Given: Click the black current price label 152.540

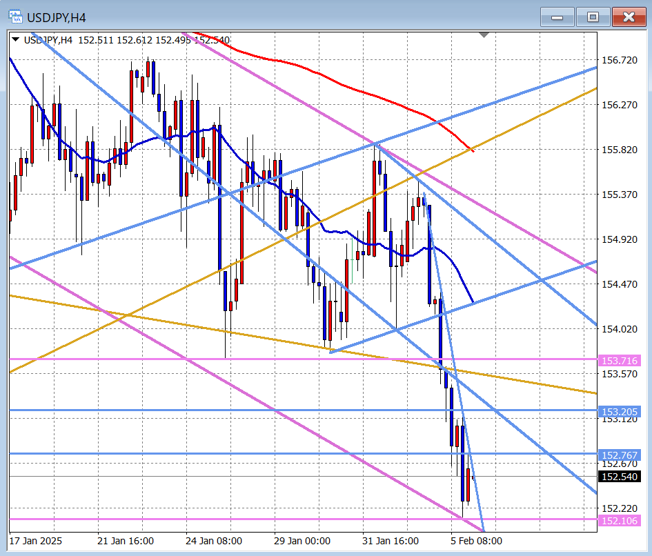Looking at the screenshot, I should click(620, 477).
